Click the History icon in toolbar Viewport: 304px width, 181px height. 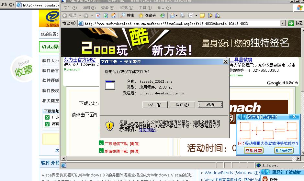pos(163,16)
